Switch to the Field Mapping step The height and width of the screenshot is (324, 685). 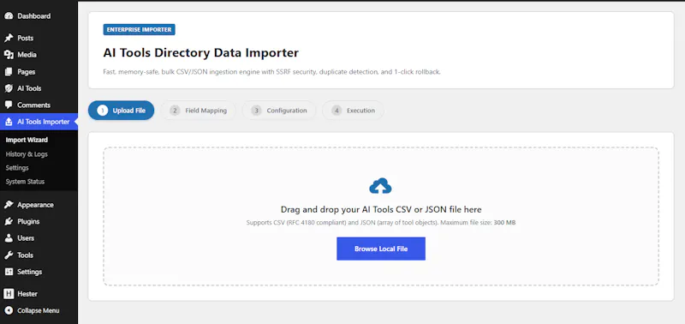point(198,111)
